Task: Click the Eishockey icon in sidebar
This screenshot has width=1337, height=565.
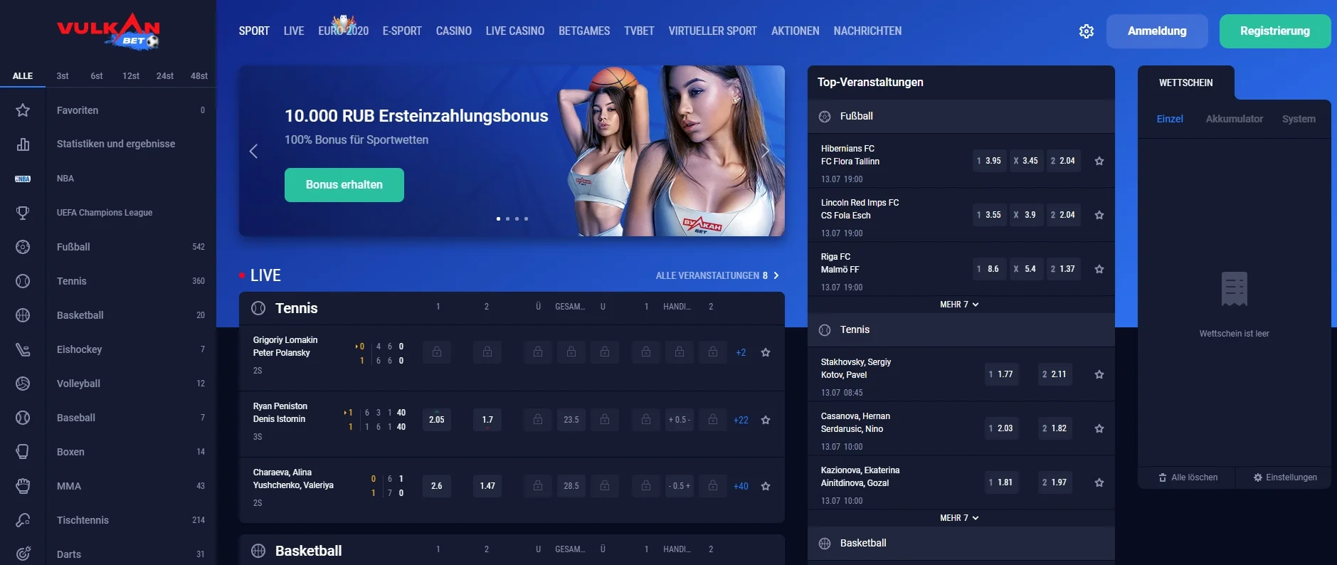Action: [x=23, y=349]
